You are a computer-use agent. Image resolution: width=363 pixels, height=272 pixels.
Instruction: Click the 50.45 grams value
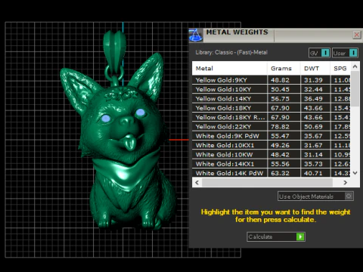(x=280, y=89)
